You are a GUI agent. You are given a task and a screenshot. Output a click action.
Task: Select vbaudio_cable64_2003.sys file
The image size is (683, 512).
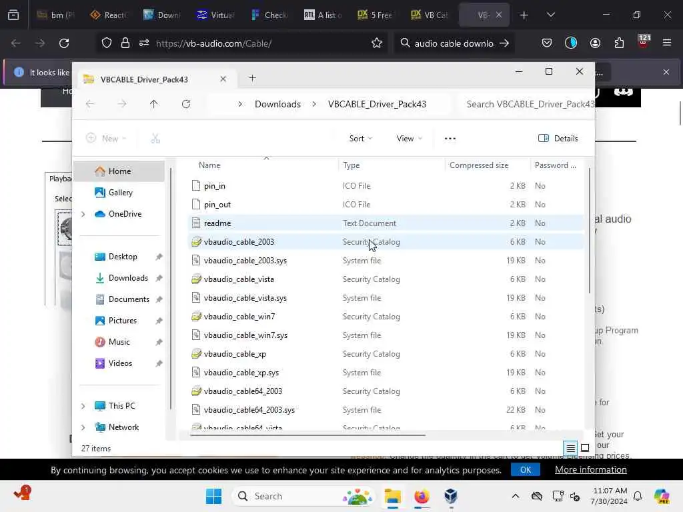[x=386, y=410]
